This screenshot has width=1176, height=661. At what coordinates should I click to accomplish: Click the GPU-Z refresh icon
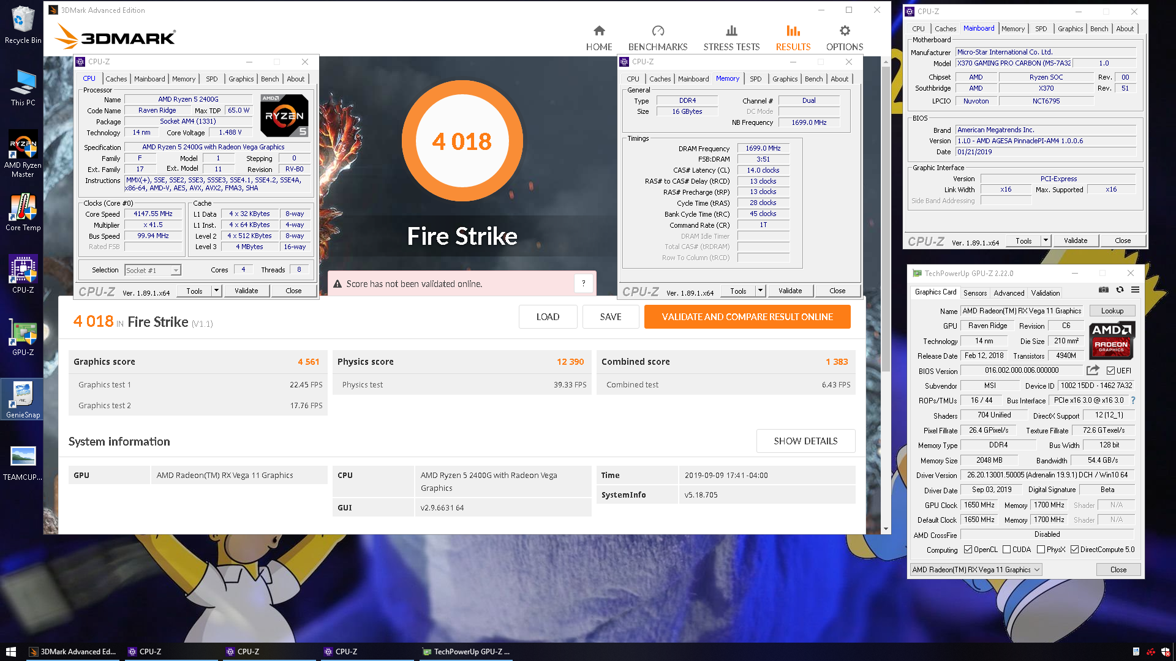pos(1120,290)
